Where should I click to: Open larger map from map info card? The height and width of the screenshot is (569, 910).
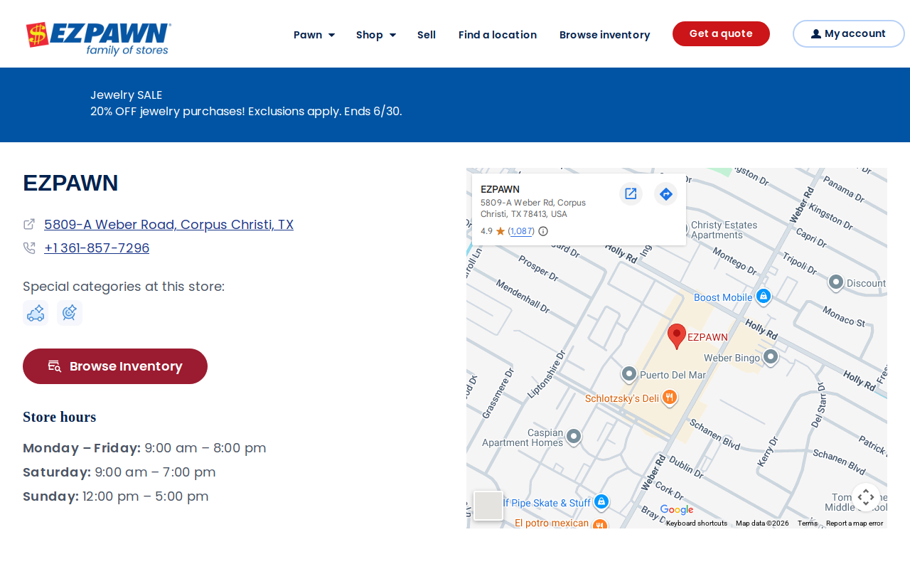click(x=631, y=193)
